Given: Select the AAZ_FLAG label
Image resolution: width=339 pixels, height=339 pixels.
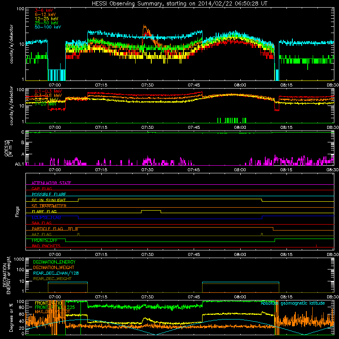Looking at the screenshot, I should [x=42, y=234].
